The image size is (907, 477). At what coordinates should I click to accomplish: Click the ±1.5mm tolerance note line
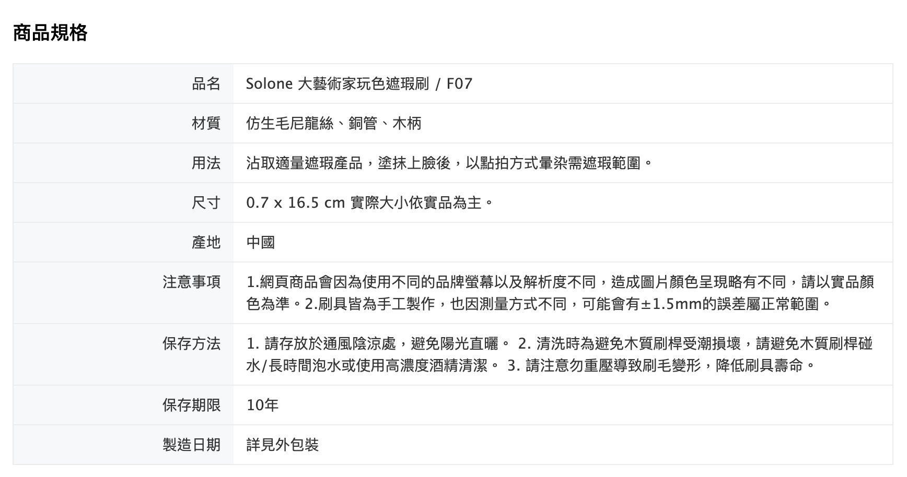(x=538, y=304)
